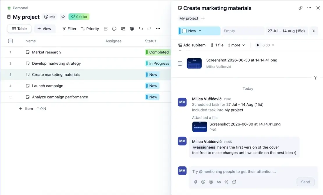Image resolution: width=323 pixels, height=195 pixels.
Task: Add task to another project with plus
Action: coord(203,18)
